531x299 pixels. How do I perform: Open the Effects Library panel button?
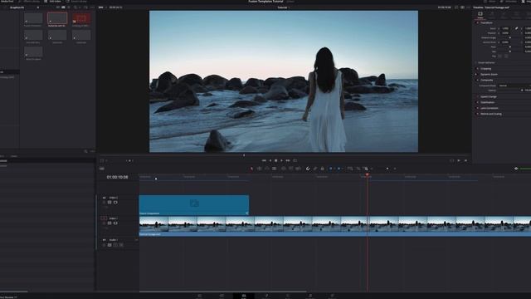[29, 2]
